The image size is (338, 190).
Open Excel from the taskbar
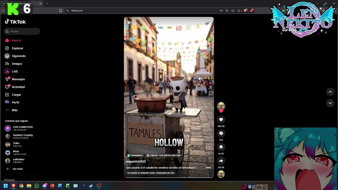coord(68,186)
